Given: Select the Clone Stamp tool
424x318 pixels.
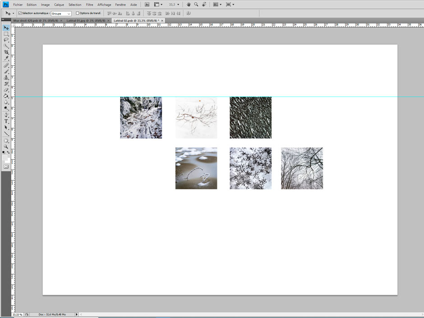Looking at the screenshot, I should [6, 78].
